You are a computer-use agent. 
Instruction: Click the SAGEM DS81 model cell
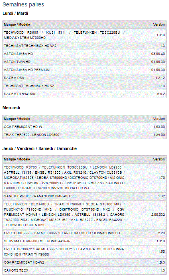click(64, 78)
